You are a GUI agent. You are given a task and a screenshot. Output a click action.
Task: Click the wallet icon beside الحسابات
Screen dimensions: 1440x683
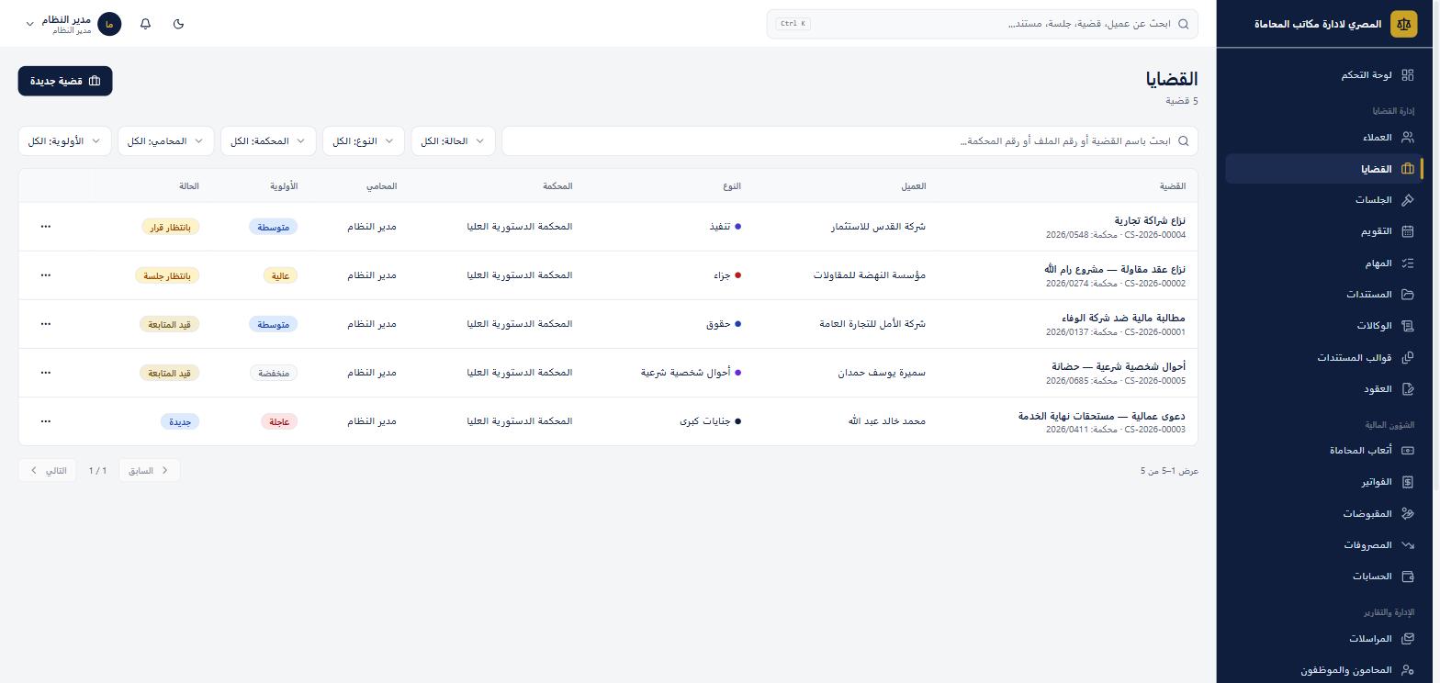1407,577
